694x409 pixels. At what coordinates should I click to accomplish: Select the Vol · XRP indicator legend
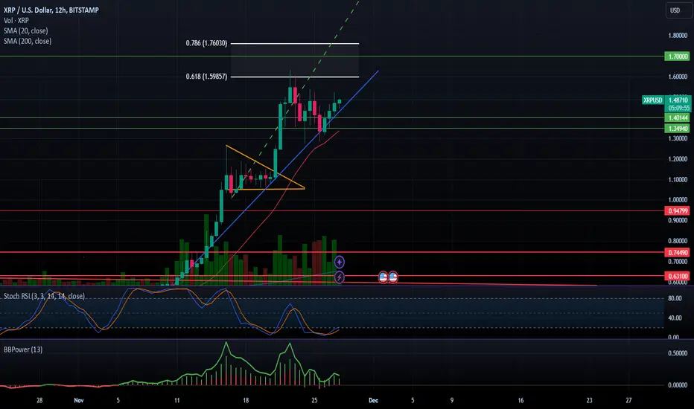tap(16, 20)
